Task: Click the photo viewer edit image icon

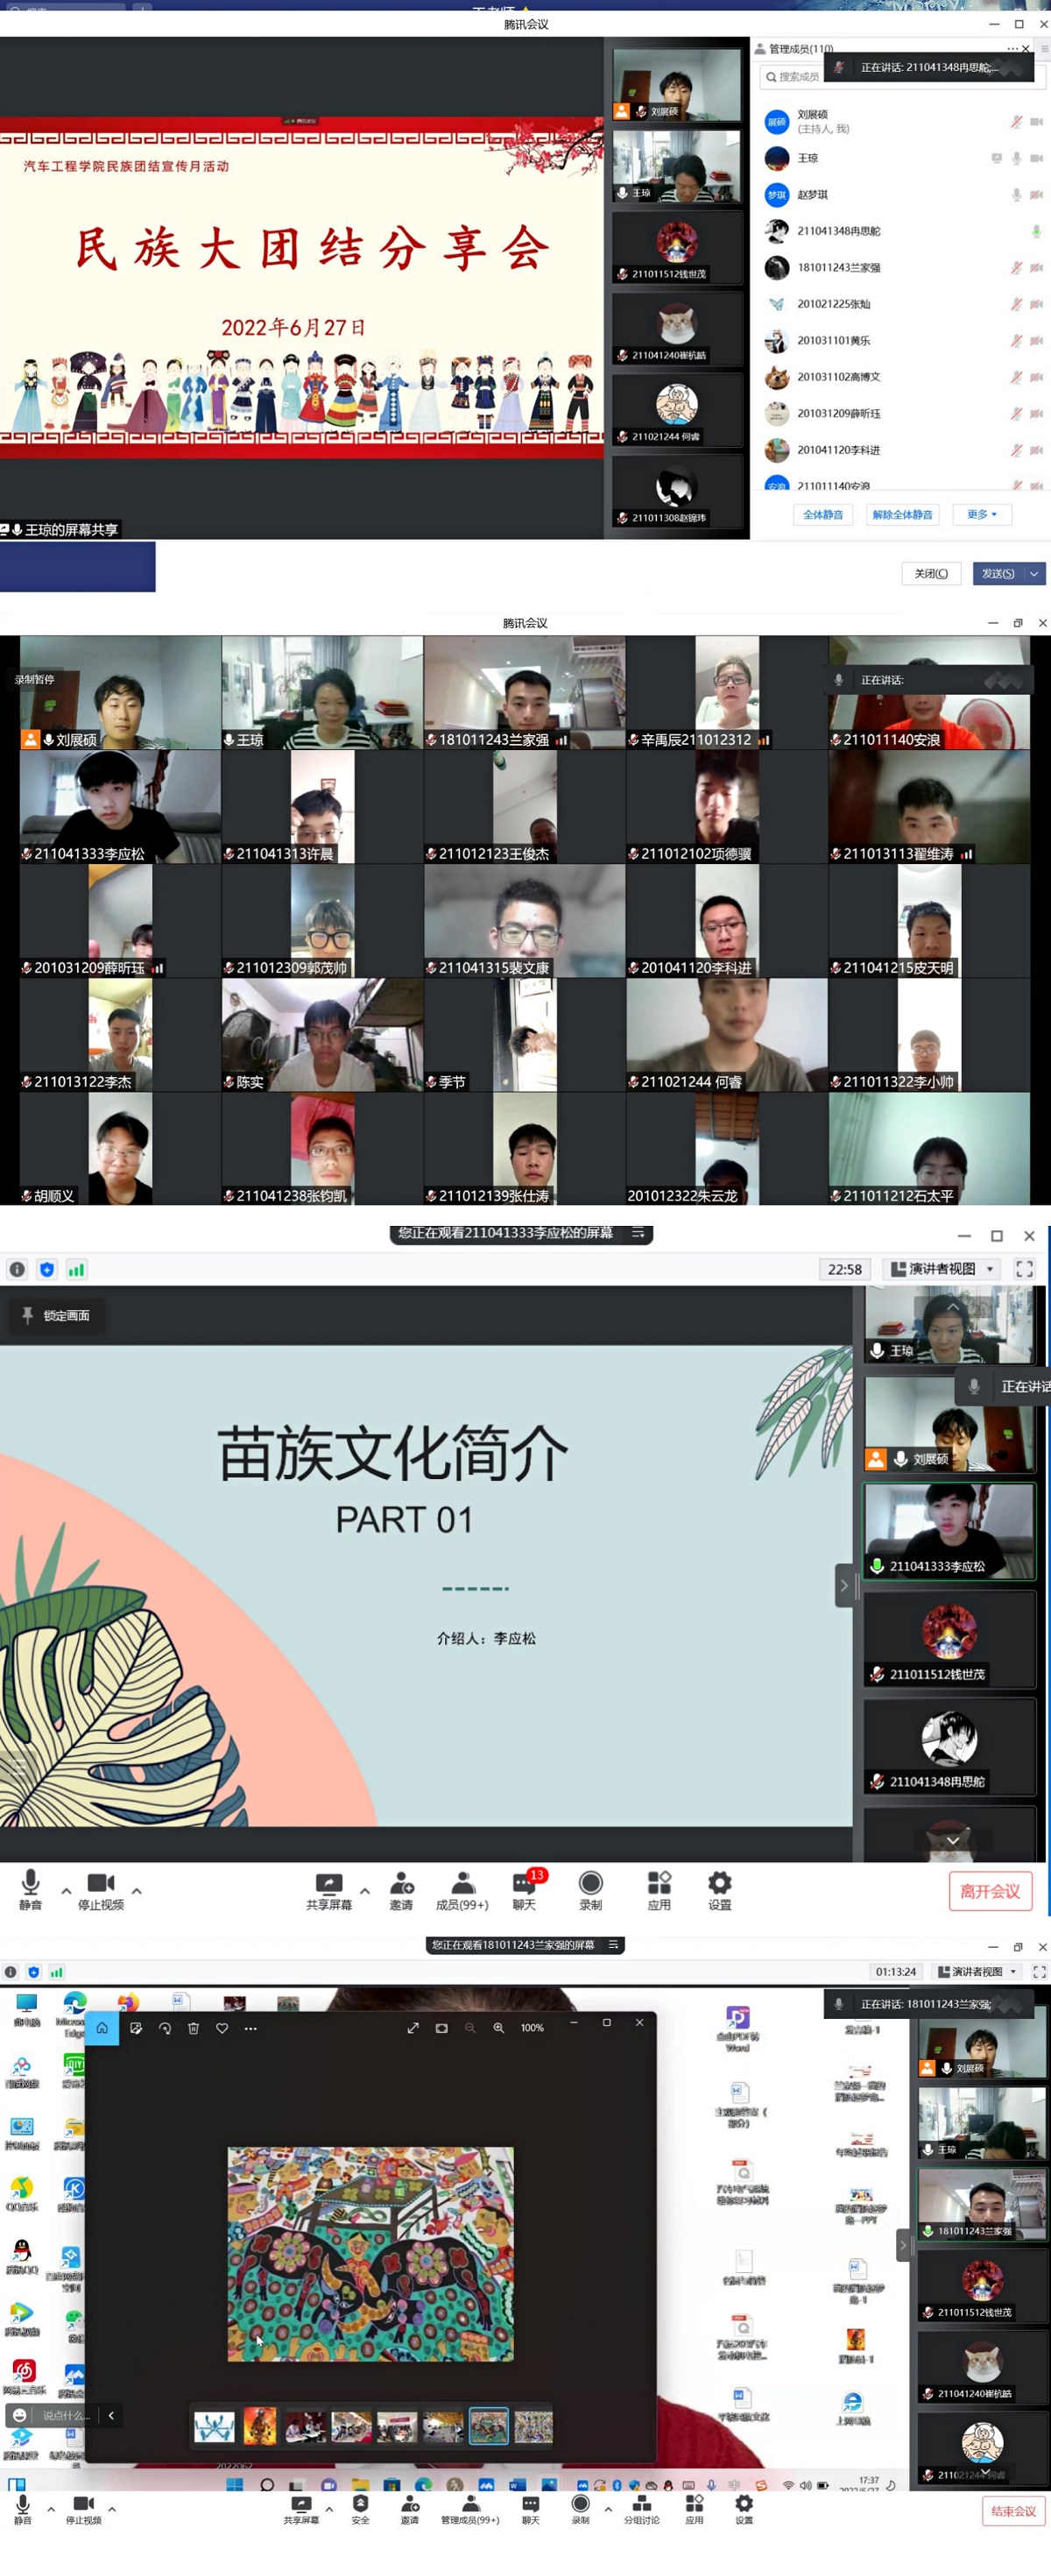Action: pyautogui.click(x=137, y=2028)
